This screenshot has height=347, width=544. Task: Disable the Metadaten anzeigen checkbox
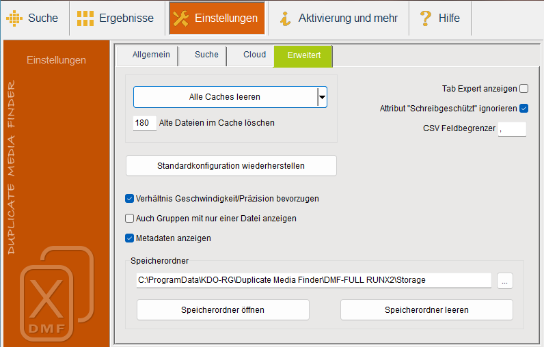[x=129, y=238]
